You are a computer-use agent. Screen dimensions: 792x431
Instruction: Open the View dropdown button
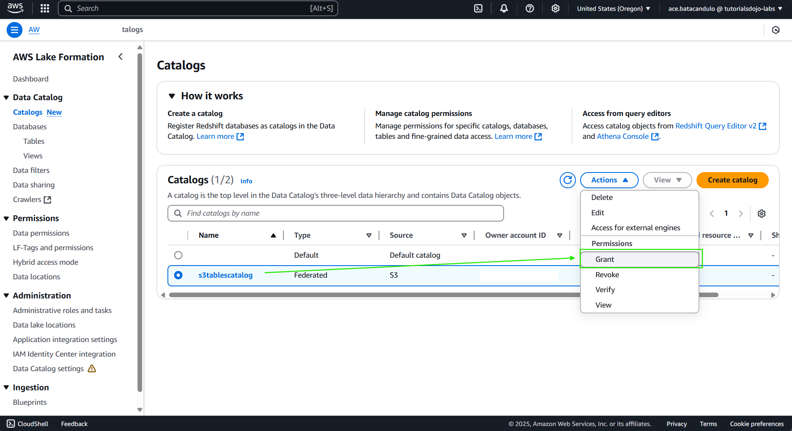click(667, 180)
